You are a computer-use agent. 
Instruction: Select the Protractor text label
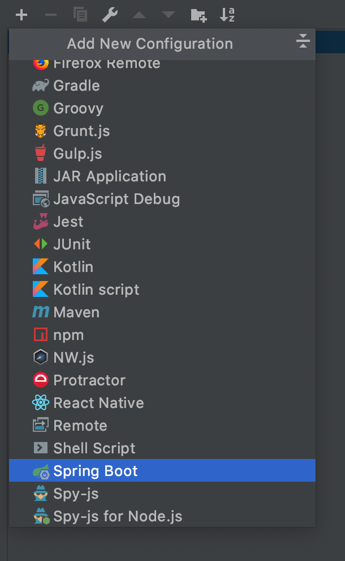89,380
